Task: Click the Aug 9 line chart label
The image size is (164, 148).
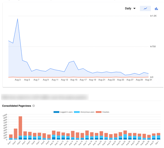Action: [46, 80]
